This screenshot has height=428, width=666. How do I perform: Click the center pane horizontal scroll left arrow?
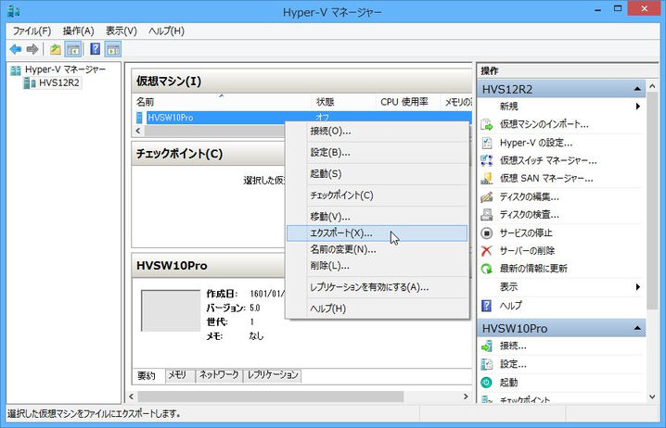[x=131, y=397]
